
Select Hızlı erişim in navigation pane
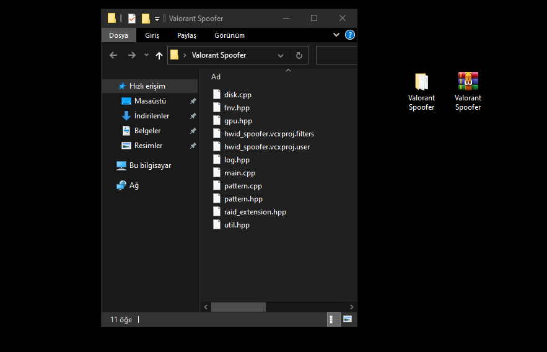pyautogui.click(x=150, y=86)
